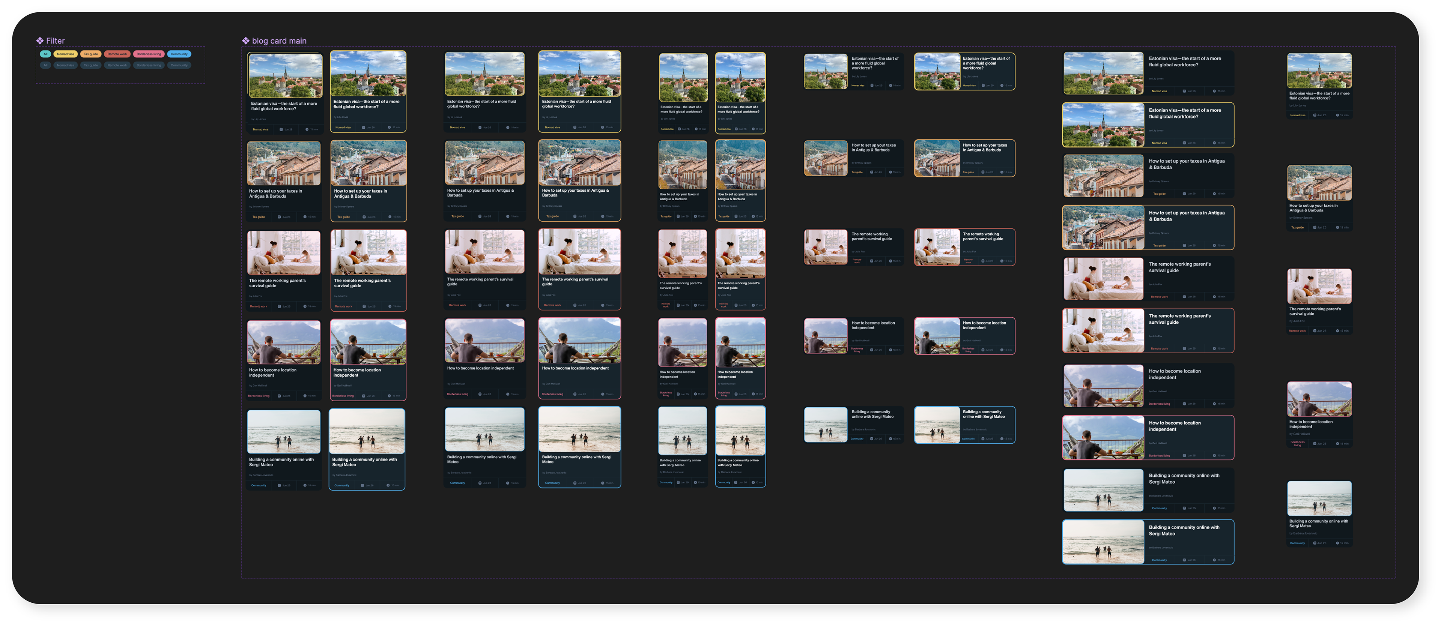The width and height of the screenshot is (1441, 626).
Task: Toggle the teal All filter chip
Action: pos(45,54)
